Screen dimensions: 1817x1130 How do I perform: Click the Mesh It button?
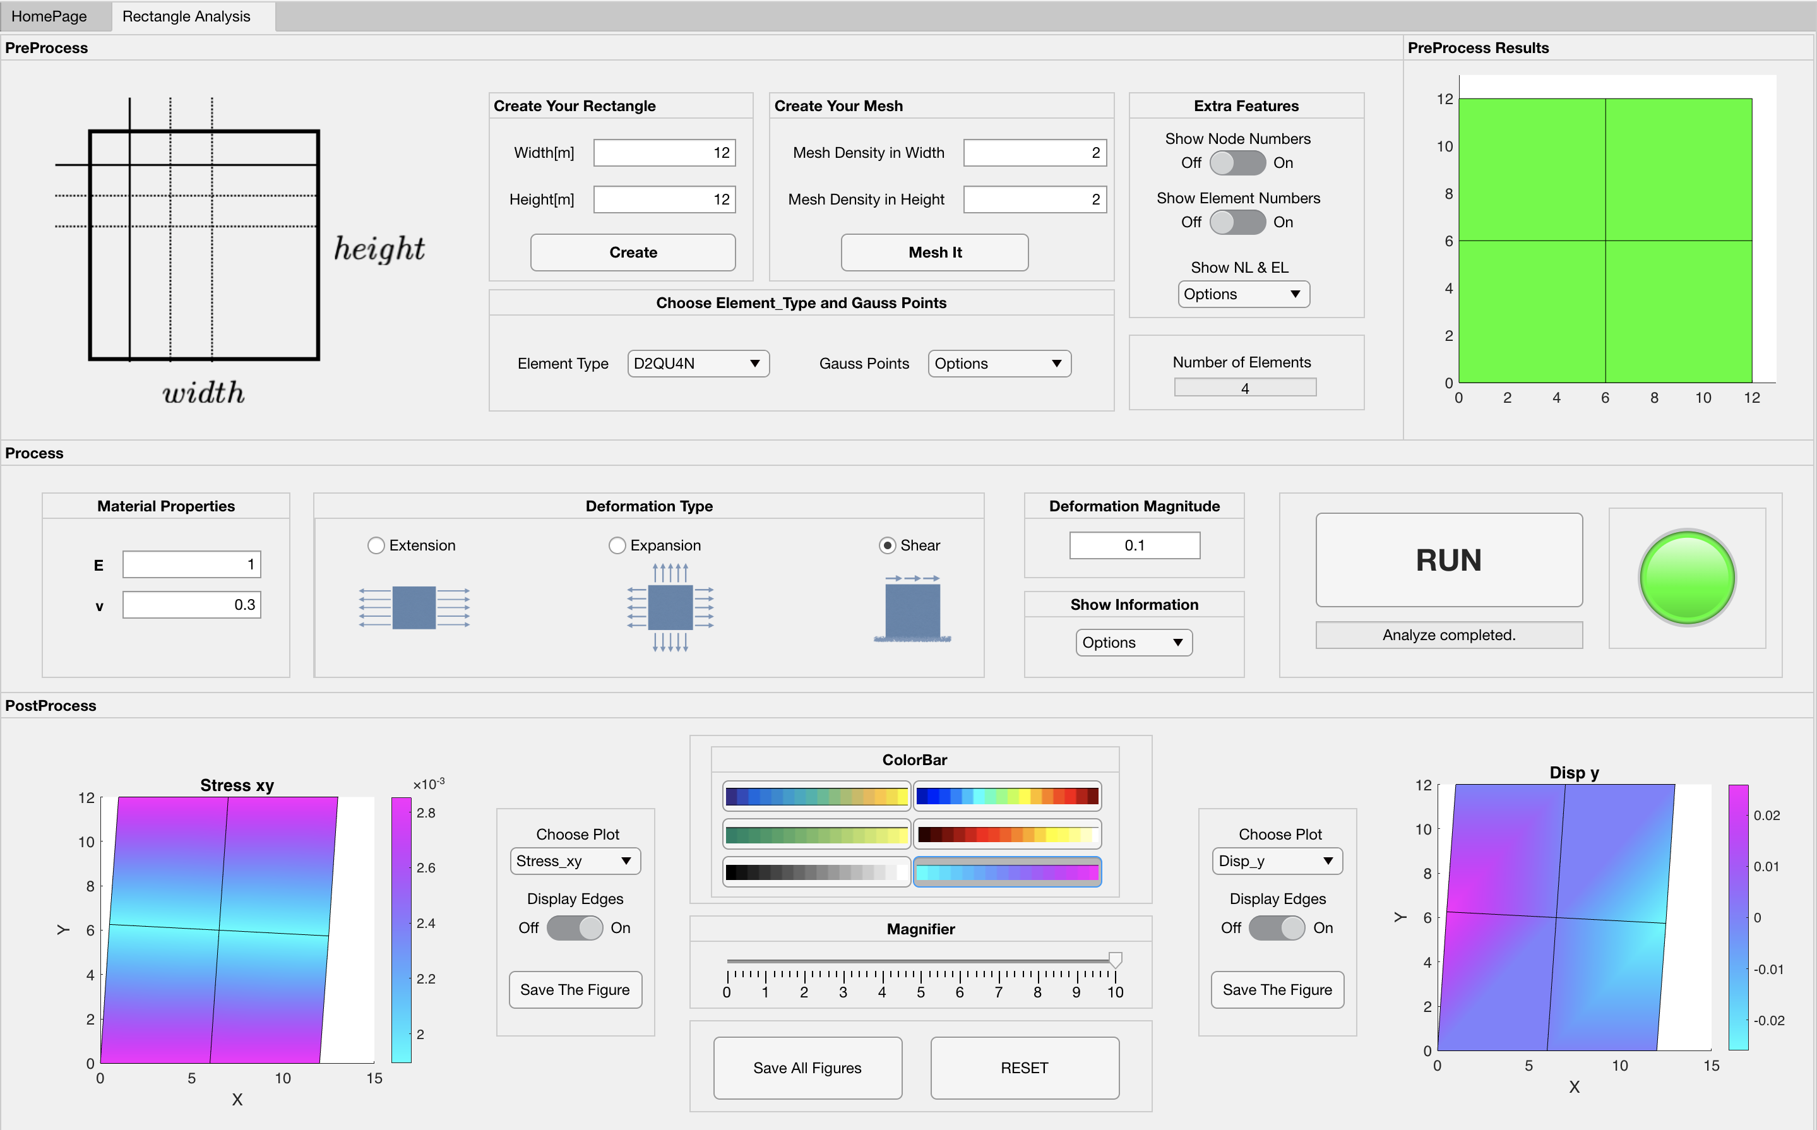pyautogui.click(x=935, y=253)
